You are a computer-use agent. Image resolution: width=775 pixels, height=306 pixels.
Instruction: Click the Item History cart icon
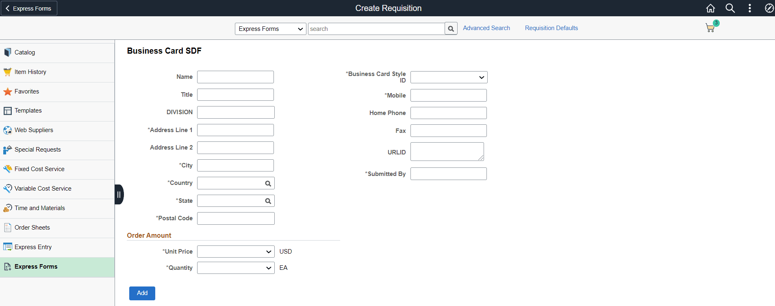pos(8,72)
